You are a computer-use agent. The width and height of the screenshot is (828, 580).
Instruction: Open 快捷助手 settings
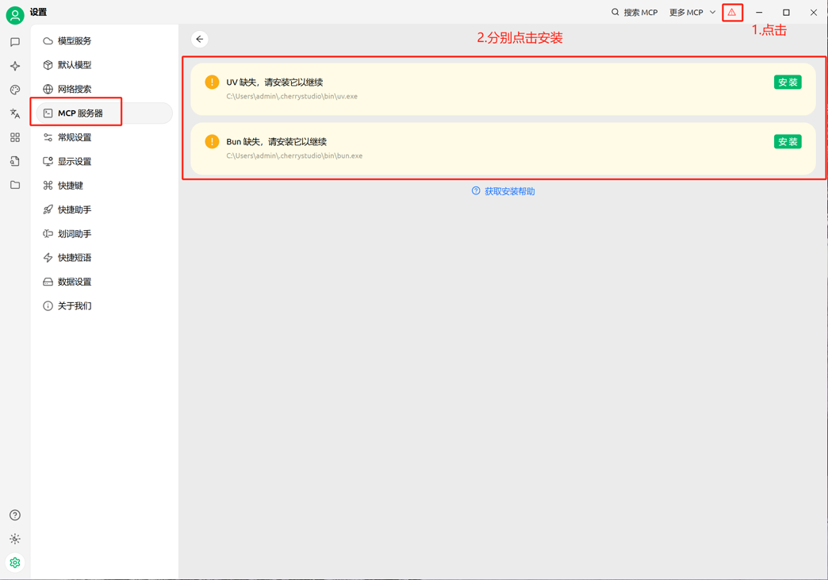(x=104, y=209)
